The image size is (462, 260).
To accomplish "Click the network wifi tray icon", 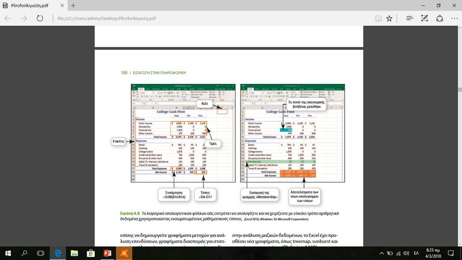I will click(398, 253).
